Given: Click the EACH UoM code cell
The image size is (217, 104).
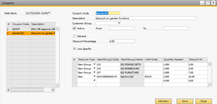Looking at the screenshot, I should pos(153,77).
